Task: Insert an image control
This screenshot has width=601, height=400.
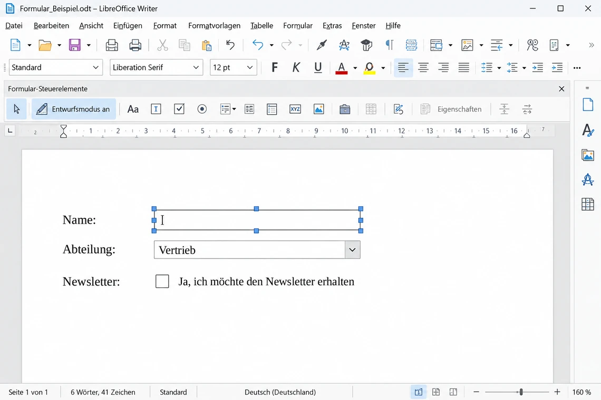Action: point(318,109)
